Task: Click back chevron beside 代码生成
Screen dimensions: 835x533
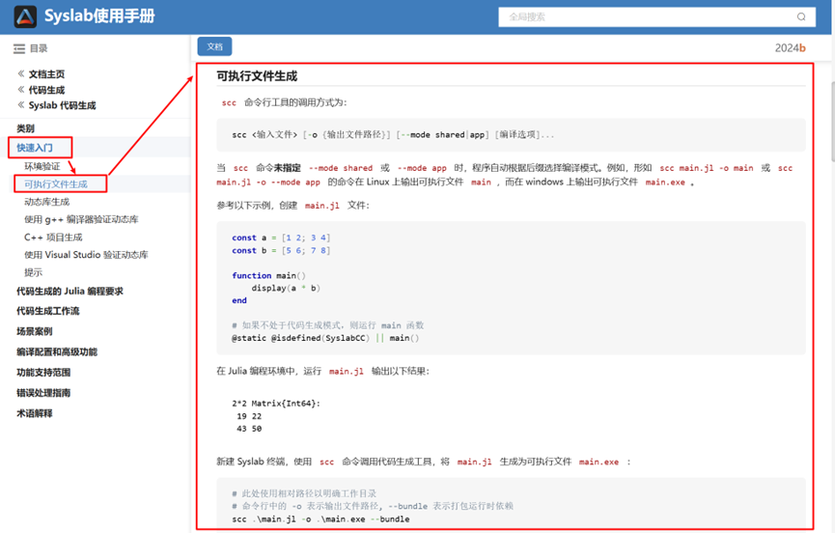Action: [21, 90]
